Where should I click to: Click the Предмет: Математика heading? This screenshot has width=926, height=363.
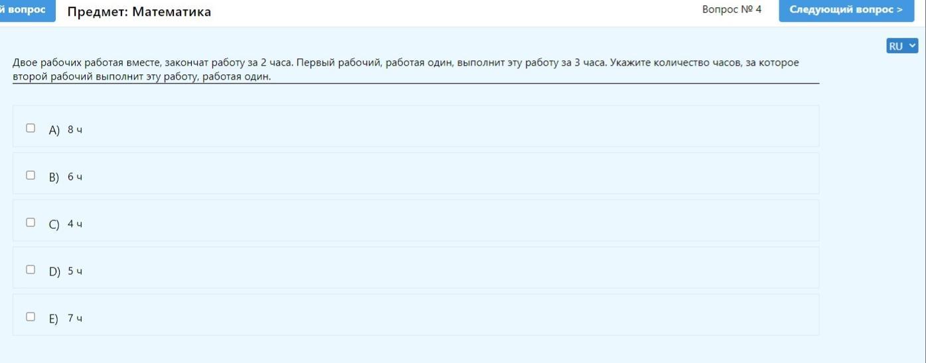click(139, 11)
